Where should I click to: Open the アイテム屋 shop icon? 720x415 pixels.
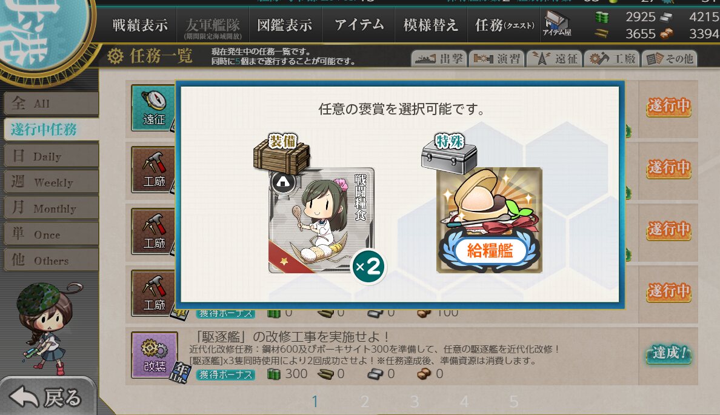pos(557,24)
